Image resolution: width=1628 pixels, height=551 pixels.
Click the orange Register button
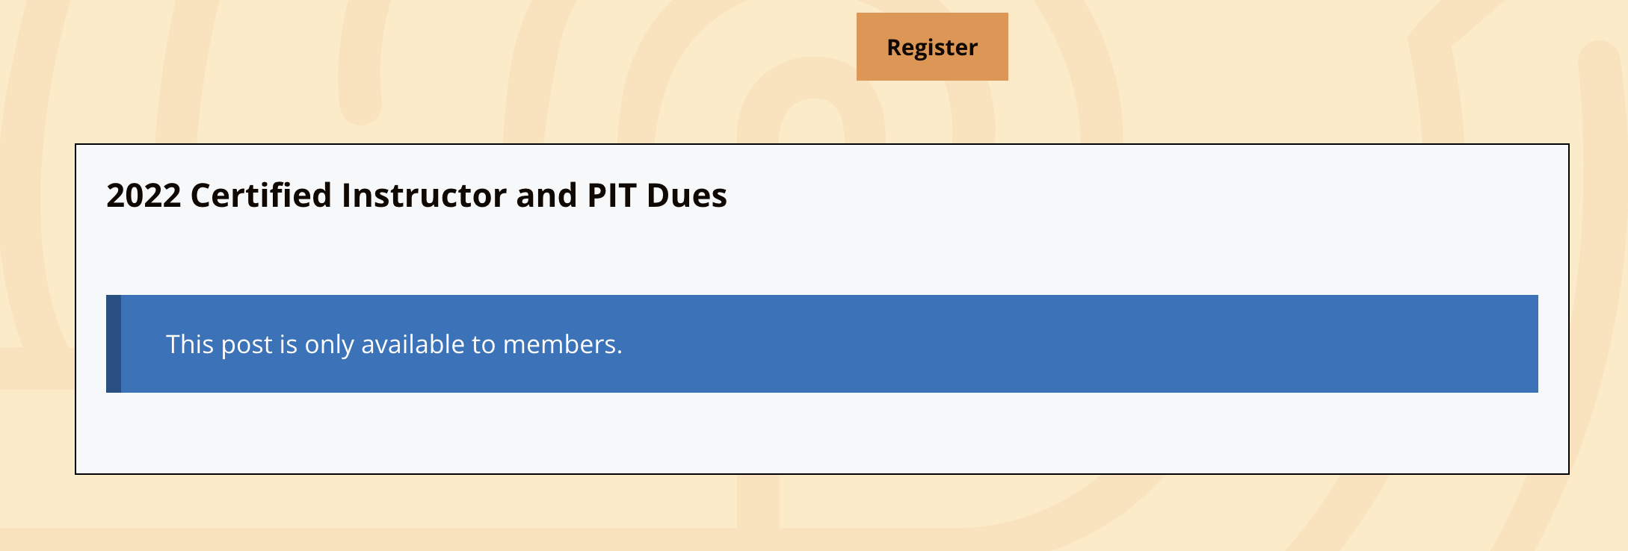pyautogui.click(x=932, y=47)
